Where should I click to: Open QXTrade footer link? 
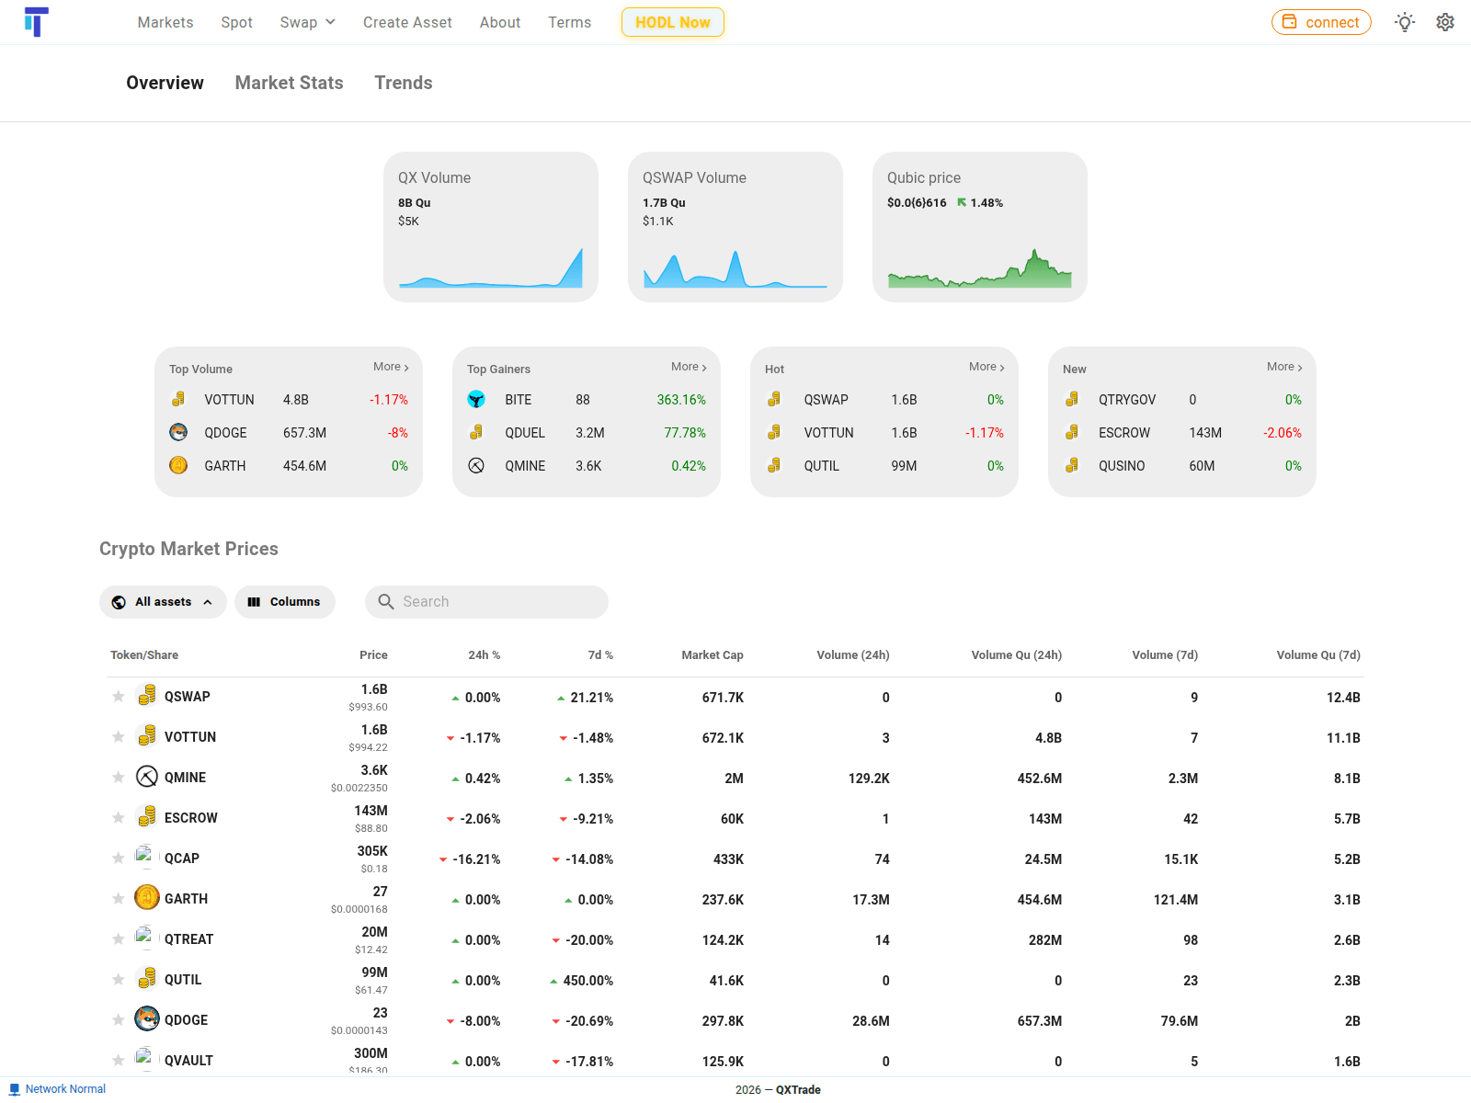tap(798, 1090)
